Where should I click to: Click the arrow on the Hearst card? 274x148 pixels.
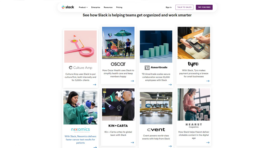208,142
